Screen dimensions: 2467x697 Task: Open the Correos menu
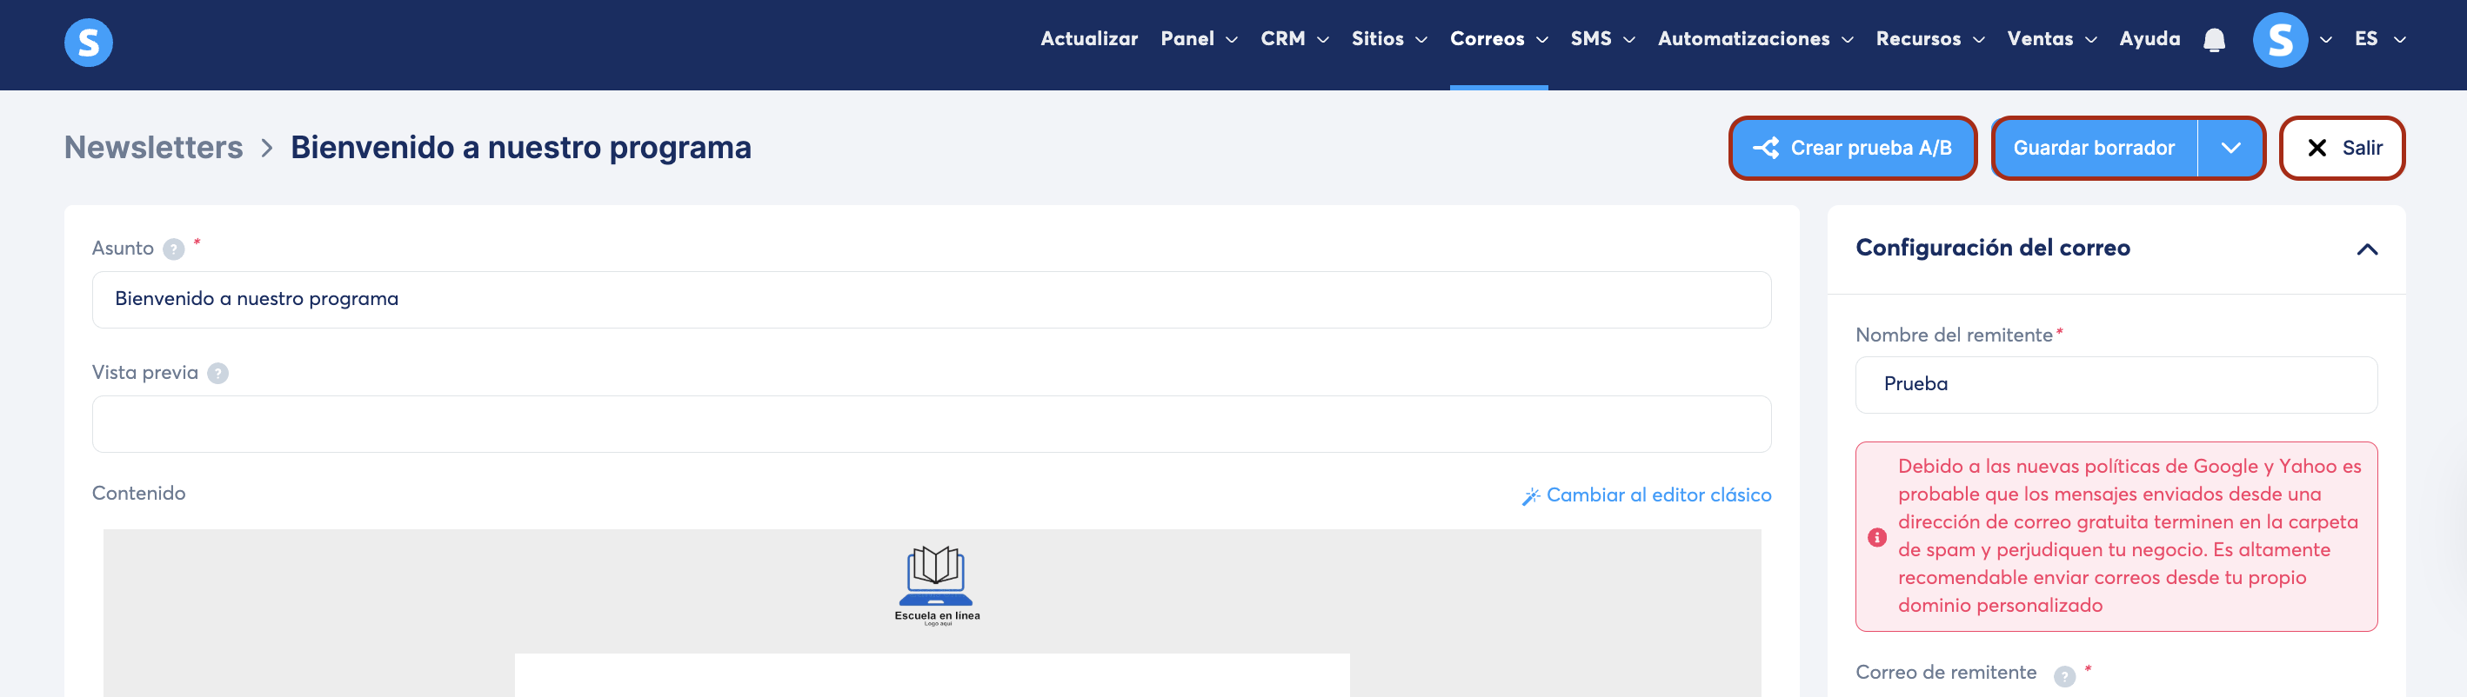pos(1498,38)
